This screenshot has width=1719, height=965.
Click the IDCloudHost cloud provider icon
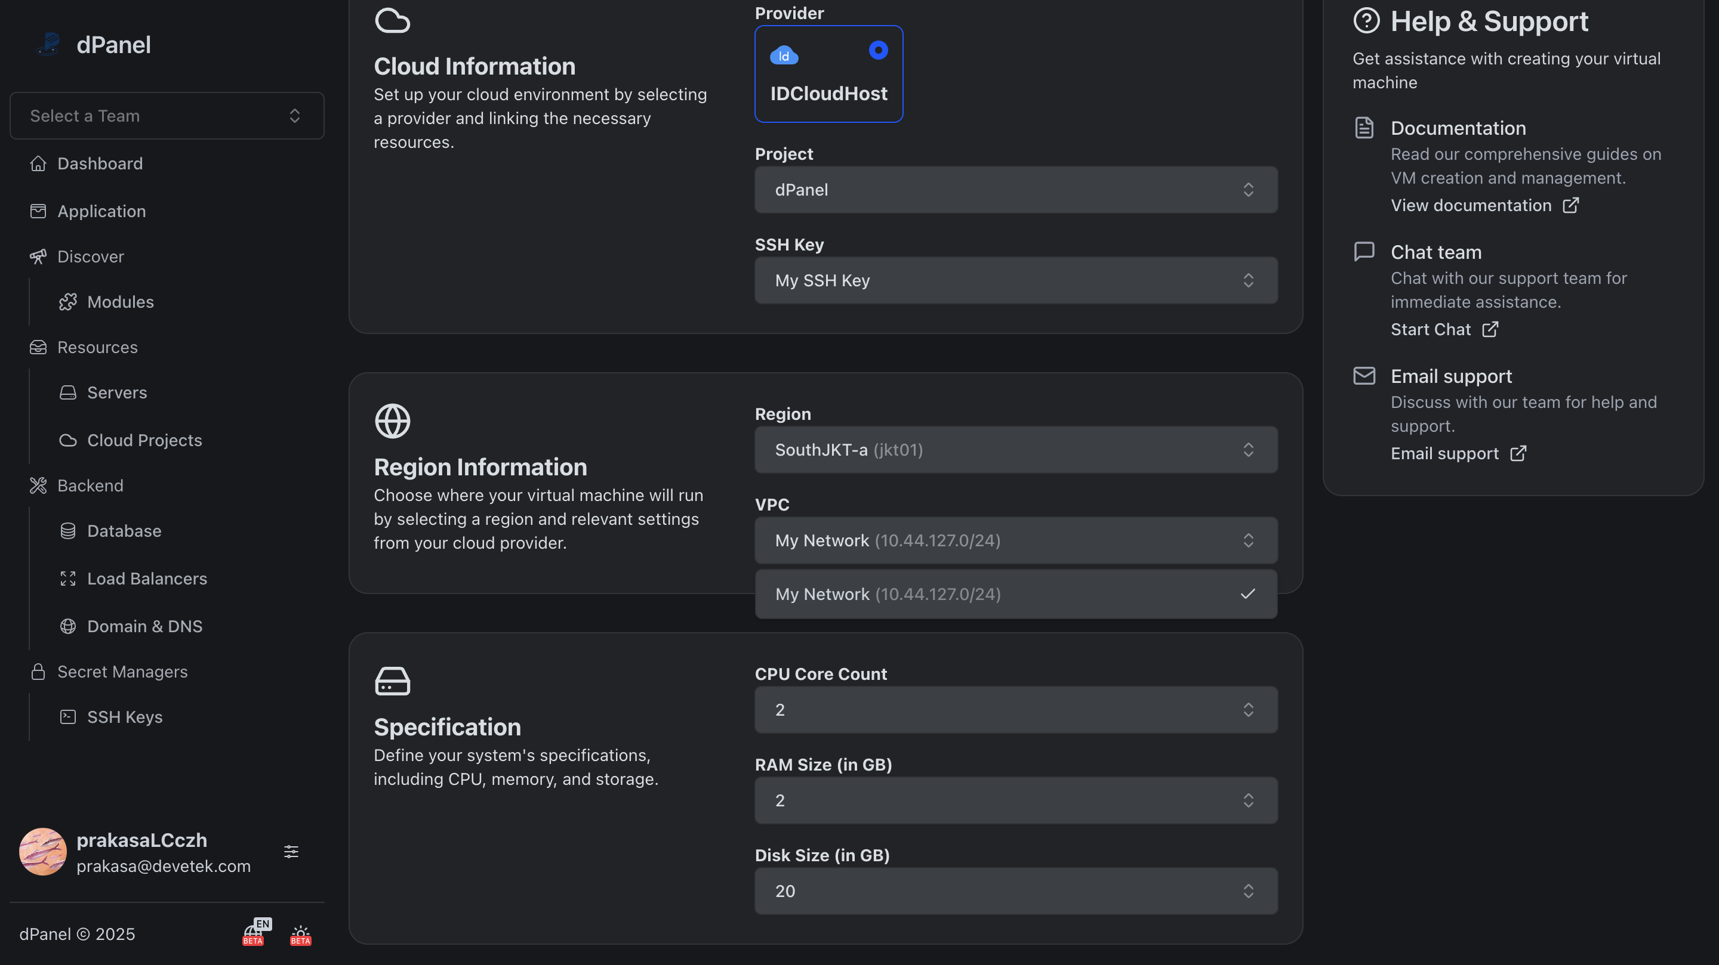[784, 56]
